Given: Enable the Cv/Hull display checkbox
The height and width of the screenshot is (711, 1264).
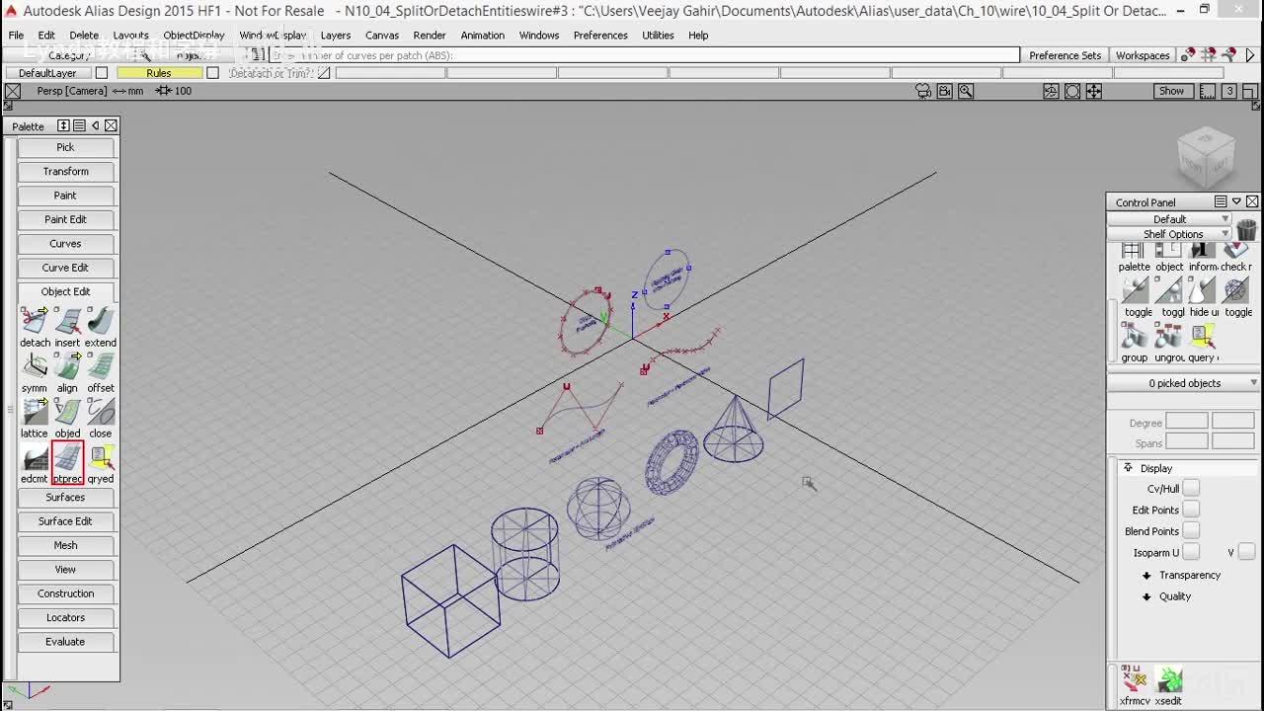Looking at the screenshot, I should tap(1191, 488).
